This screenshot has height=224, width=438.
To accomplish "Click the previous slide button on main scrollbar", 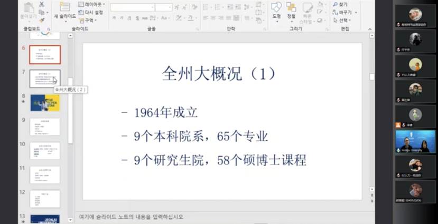I will point(372,194).
